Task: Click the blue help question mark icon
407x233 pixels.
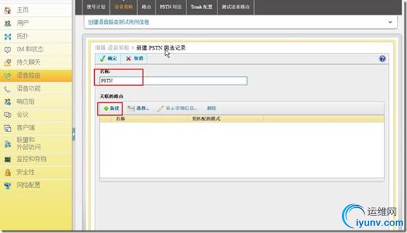Action: 382,59
